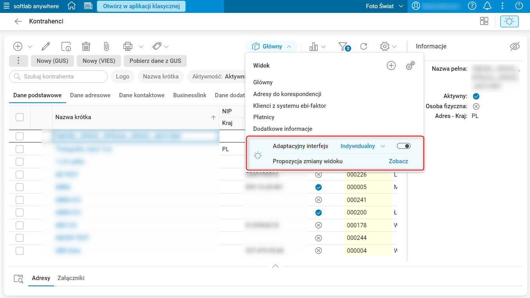
Task: Collapse the bottom panel with the up chevron
Action: tap(275, 266)
